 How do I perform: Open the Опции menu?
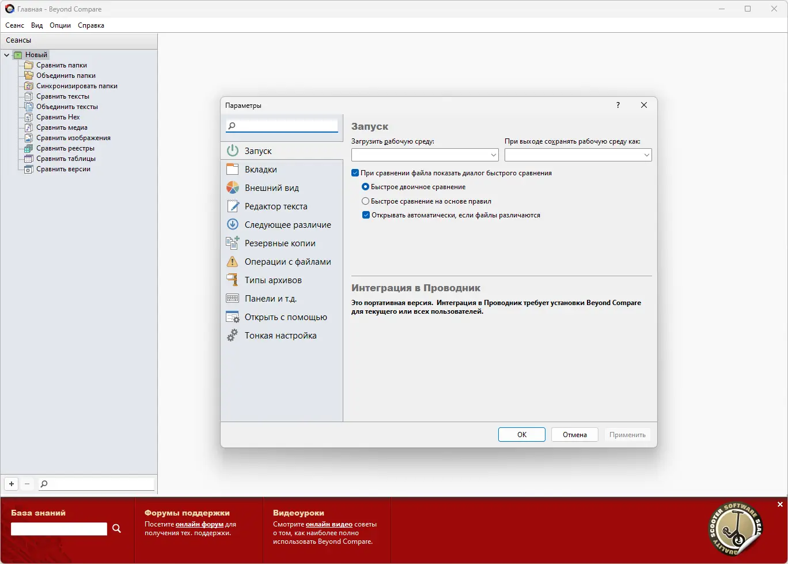tap(60, 25)
